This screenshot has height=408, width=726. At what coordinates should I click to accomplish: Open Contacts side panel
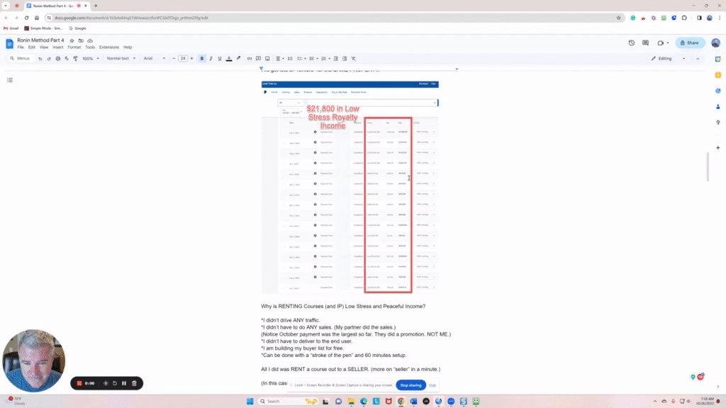click(718, 106)
